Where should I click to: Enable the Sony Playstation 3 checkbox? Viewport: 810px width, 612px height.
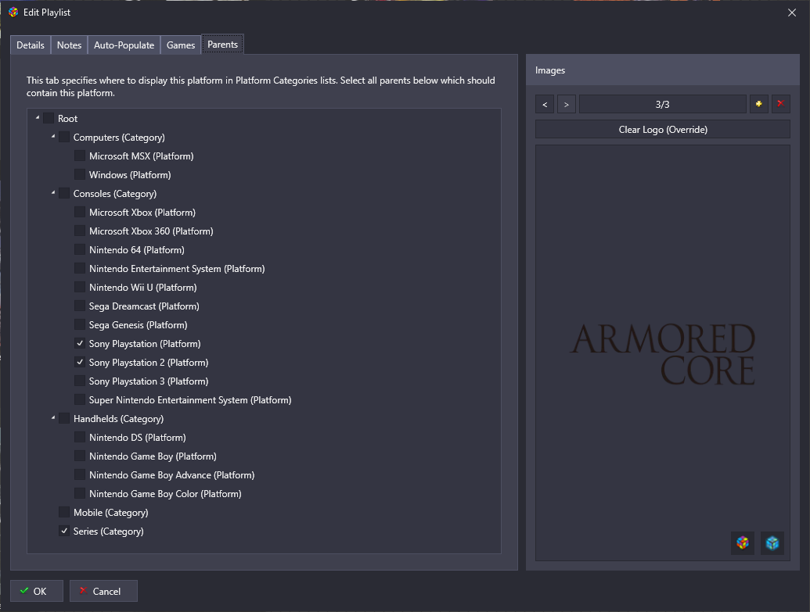tap(80, 381)
